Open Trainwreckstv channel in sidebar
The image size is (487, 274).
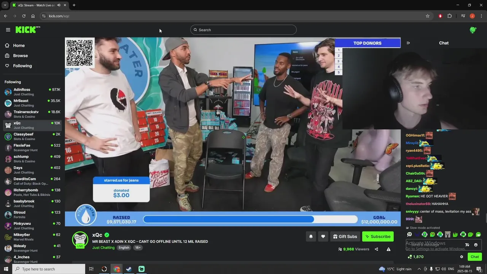coord(32,114)
